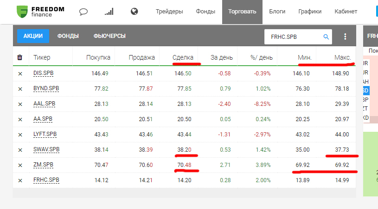Click the signal bars icon

click(109, 12)
